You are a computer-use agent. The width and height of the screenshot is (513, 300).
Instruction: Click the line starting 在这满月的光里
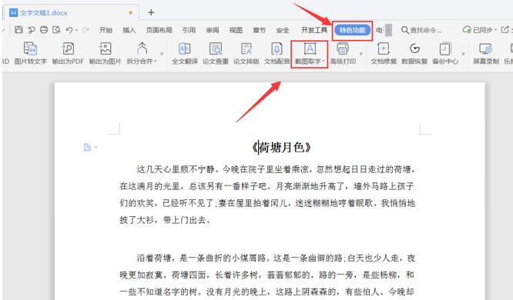(x=267, y=186)
